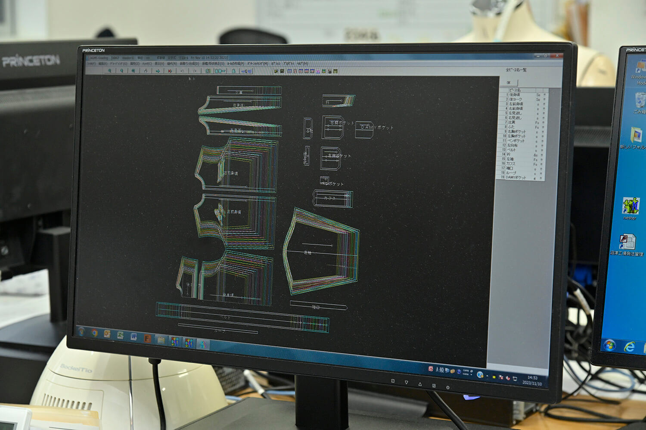Open the グレーディング(G) menu
This screenshot has height=430, width=646.
point(118,63)
